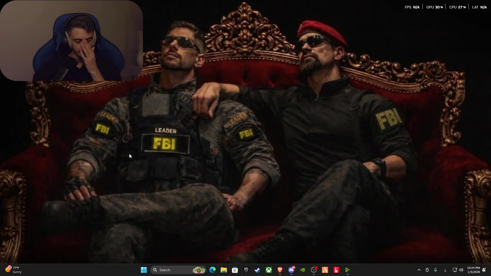491x276 pixels.
Task: Launch the Epic Games Launcher icon
Action: tap(246, 270)
